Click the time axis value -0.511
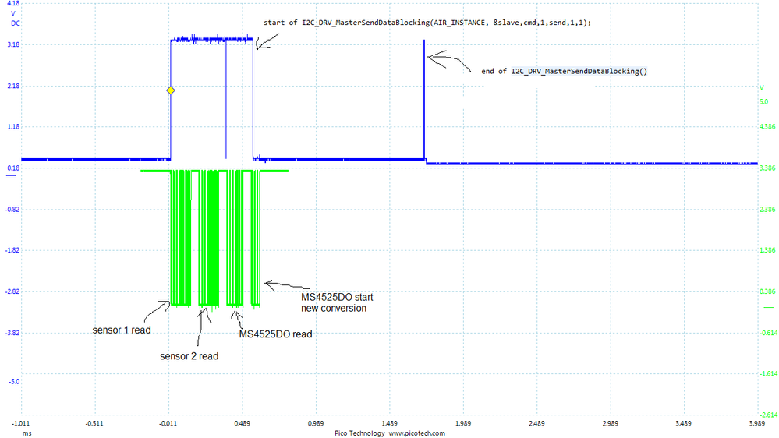 tap(94, 424)
